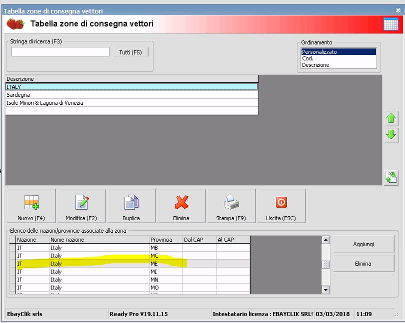Viewport: 405px width, 323px height.
Task: Select province cell MI
Action: tap(166, 272)
